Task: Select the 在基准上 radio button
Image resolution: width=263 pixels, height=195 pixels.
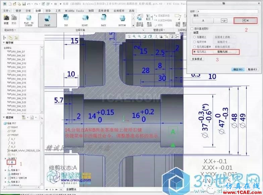Action: coord(195,37)
